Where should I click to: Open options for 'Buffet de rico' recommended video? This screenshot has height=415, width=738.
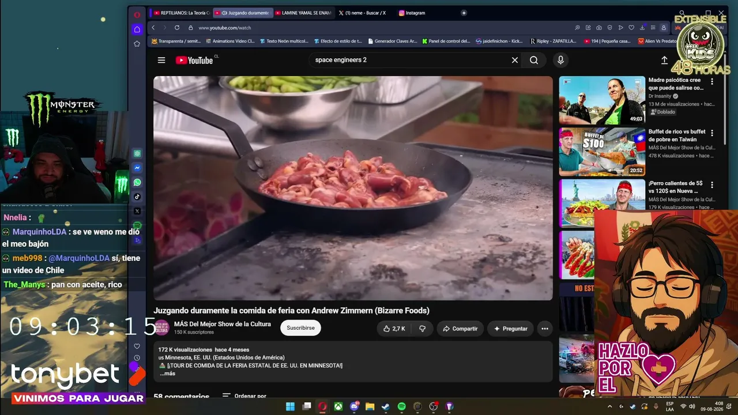pos(712,133)
